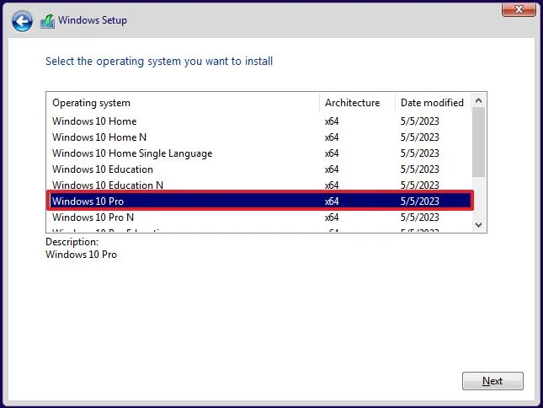This screenshot has height=408, width=543.
Task: Select Windows 10 Home in the list
Action: click(x=258, y=121)
